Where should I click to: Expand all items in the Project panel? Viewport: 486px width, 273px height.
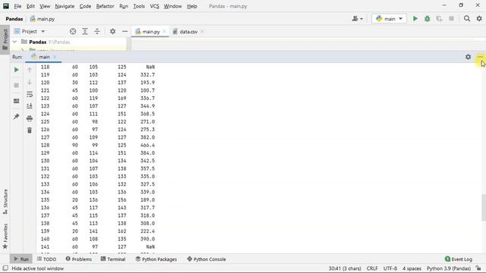85,31
